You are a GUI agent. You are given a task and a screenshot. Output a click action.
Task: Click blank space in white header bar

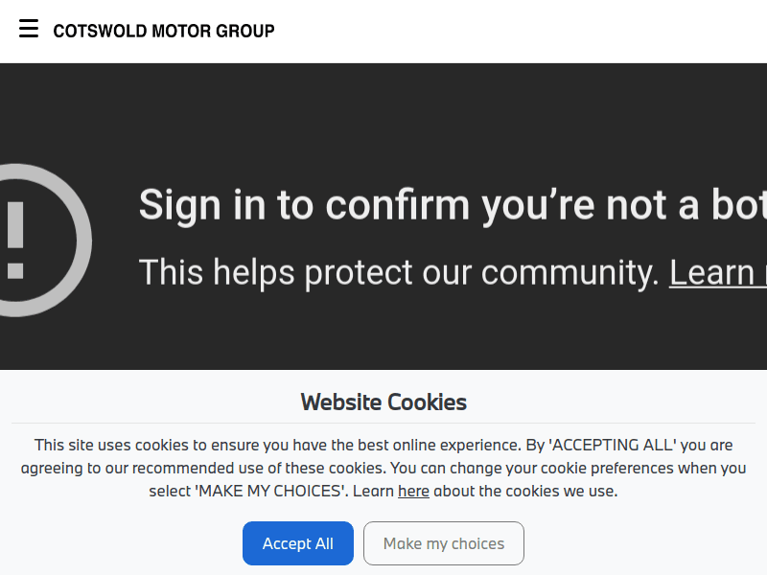point(527,31)
